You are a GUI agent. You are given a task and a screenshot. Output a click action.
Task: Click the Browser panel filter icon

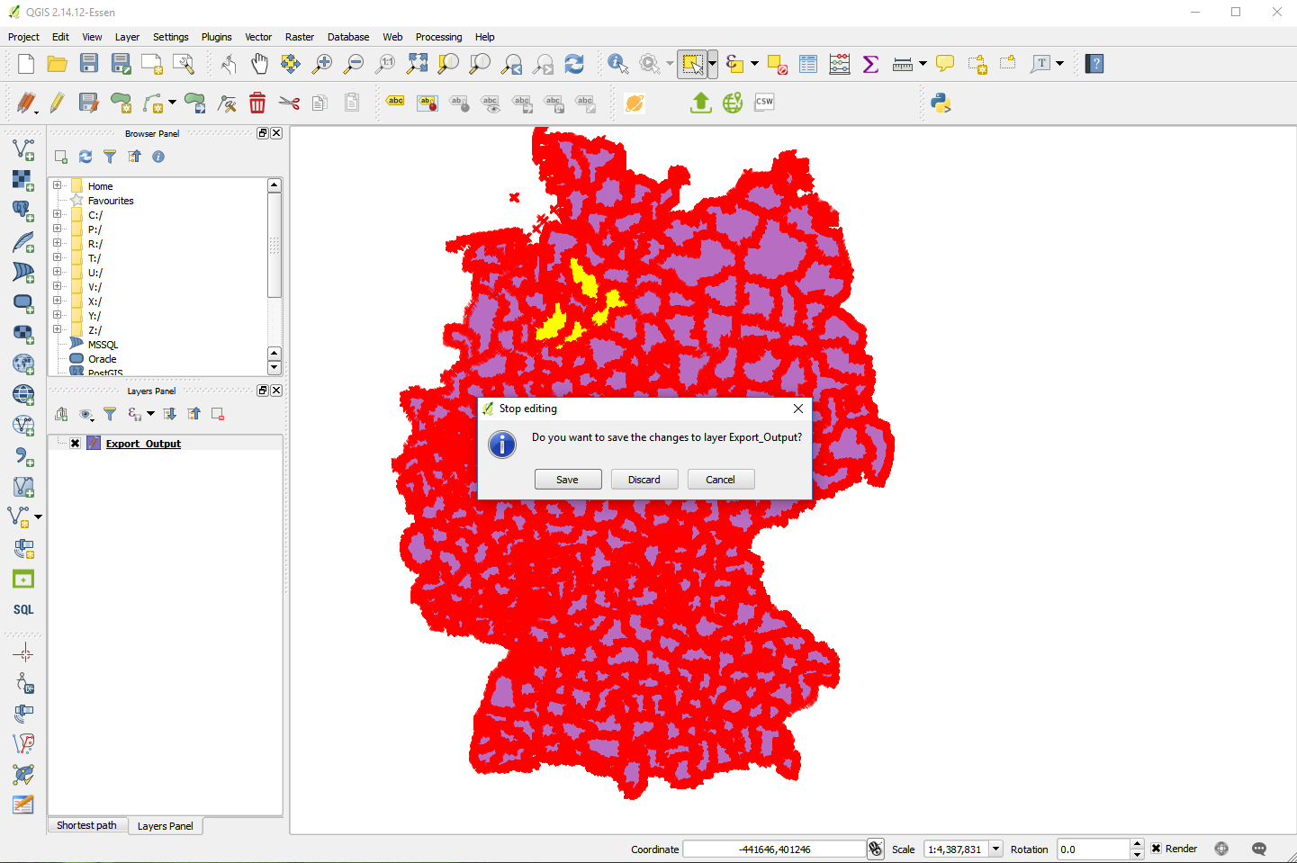pos(110,157)
